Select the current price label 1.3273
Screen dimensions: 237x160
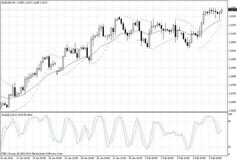pos(232,10)
